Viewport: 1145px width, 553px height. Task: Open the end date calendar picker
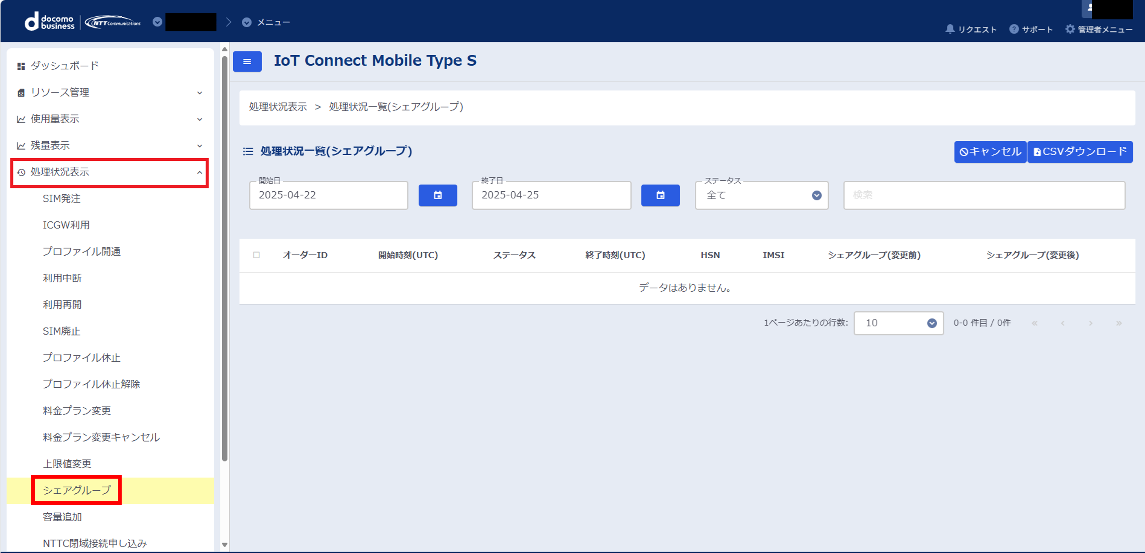660,195
